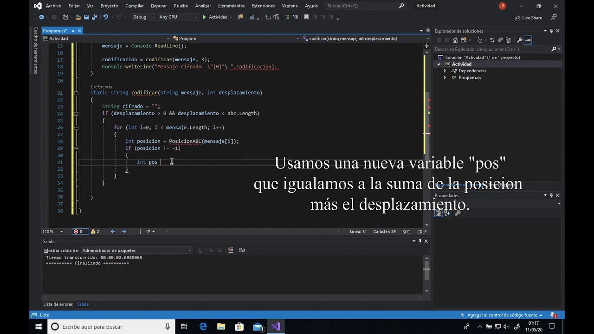Toggle Preview Selected Items in Solution Explorer
This screenshot has width=594, height=334.
tap(528, 40)
